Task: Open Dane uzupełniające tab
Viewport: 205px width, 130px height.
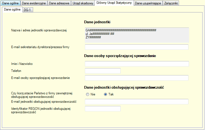Action: tap(148, 3)
